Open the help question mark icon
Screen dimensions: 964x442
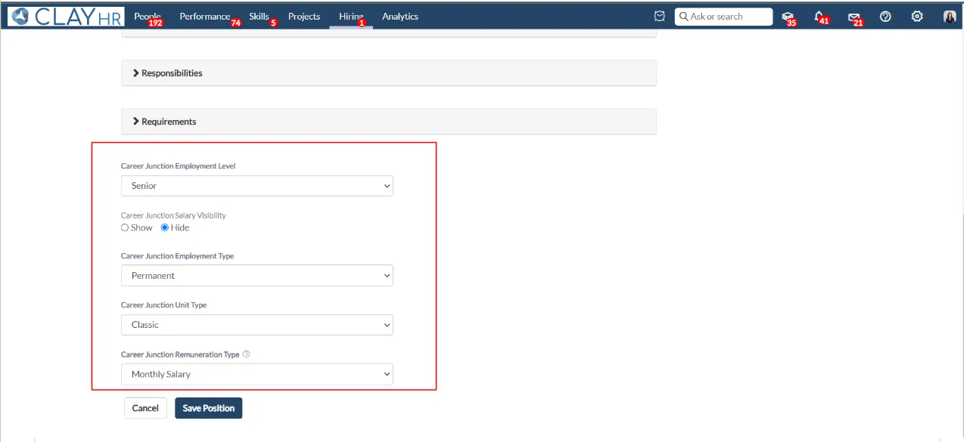coord(885,17)
